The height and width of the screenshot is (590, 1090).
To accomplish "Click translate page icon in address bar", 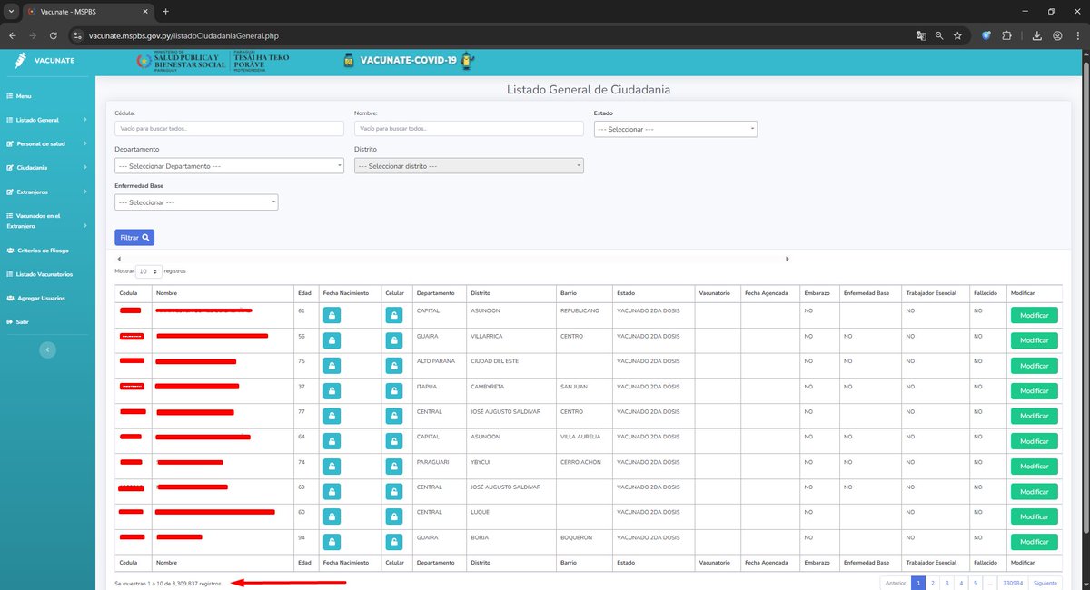I will click(x=921, y=35).
